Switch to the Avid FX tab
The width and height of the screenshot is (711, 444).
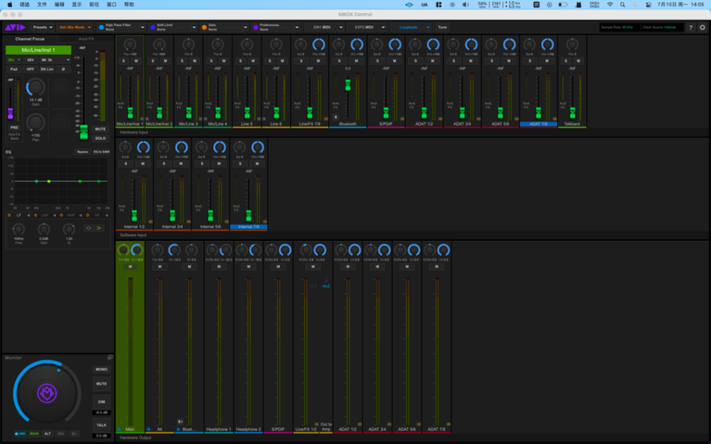[86, 39]
